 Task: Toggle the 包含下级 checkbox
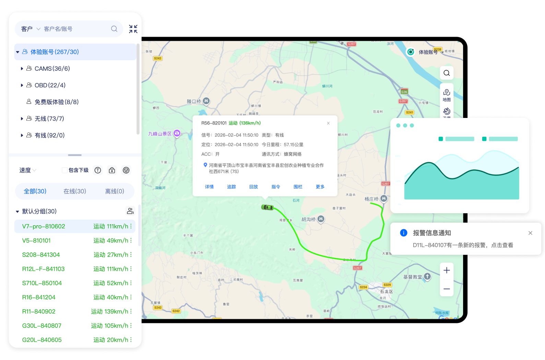pyautogui.click(x=64, y=170)
